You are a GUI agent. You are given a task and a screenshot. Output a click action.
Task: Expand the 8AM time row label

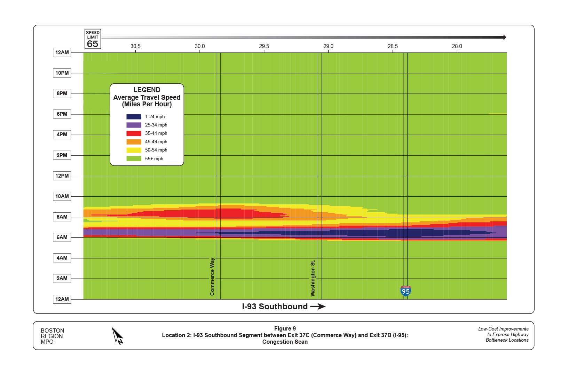coord(62,217)
